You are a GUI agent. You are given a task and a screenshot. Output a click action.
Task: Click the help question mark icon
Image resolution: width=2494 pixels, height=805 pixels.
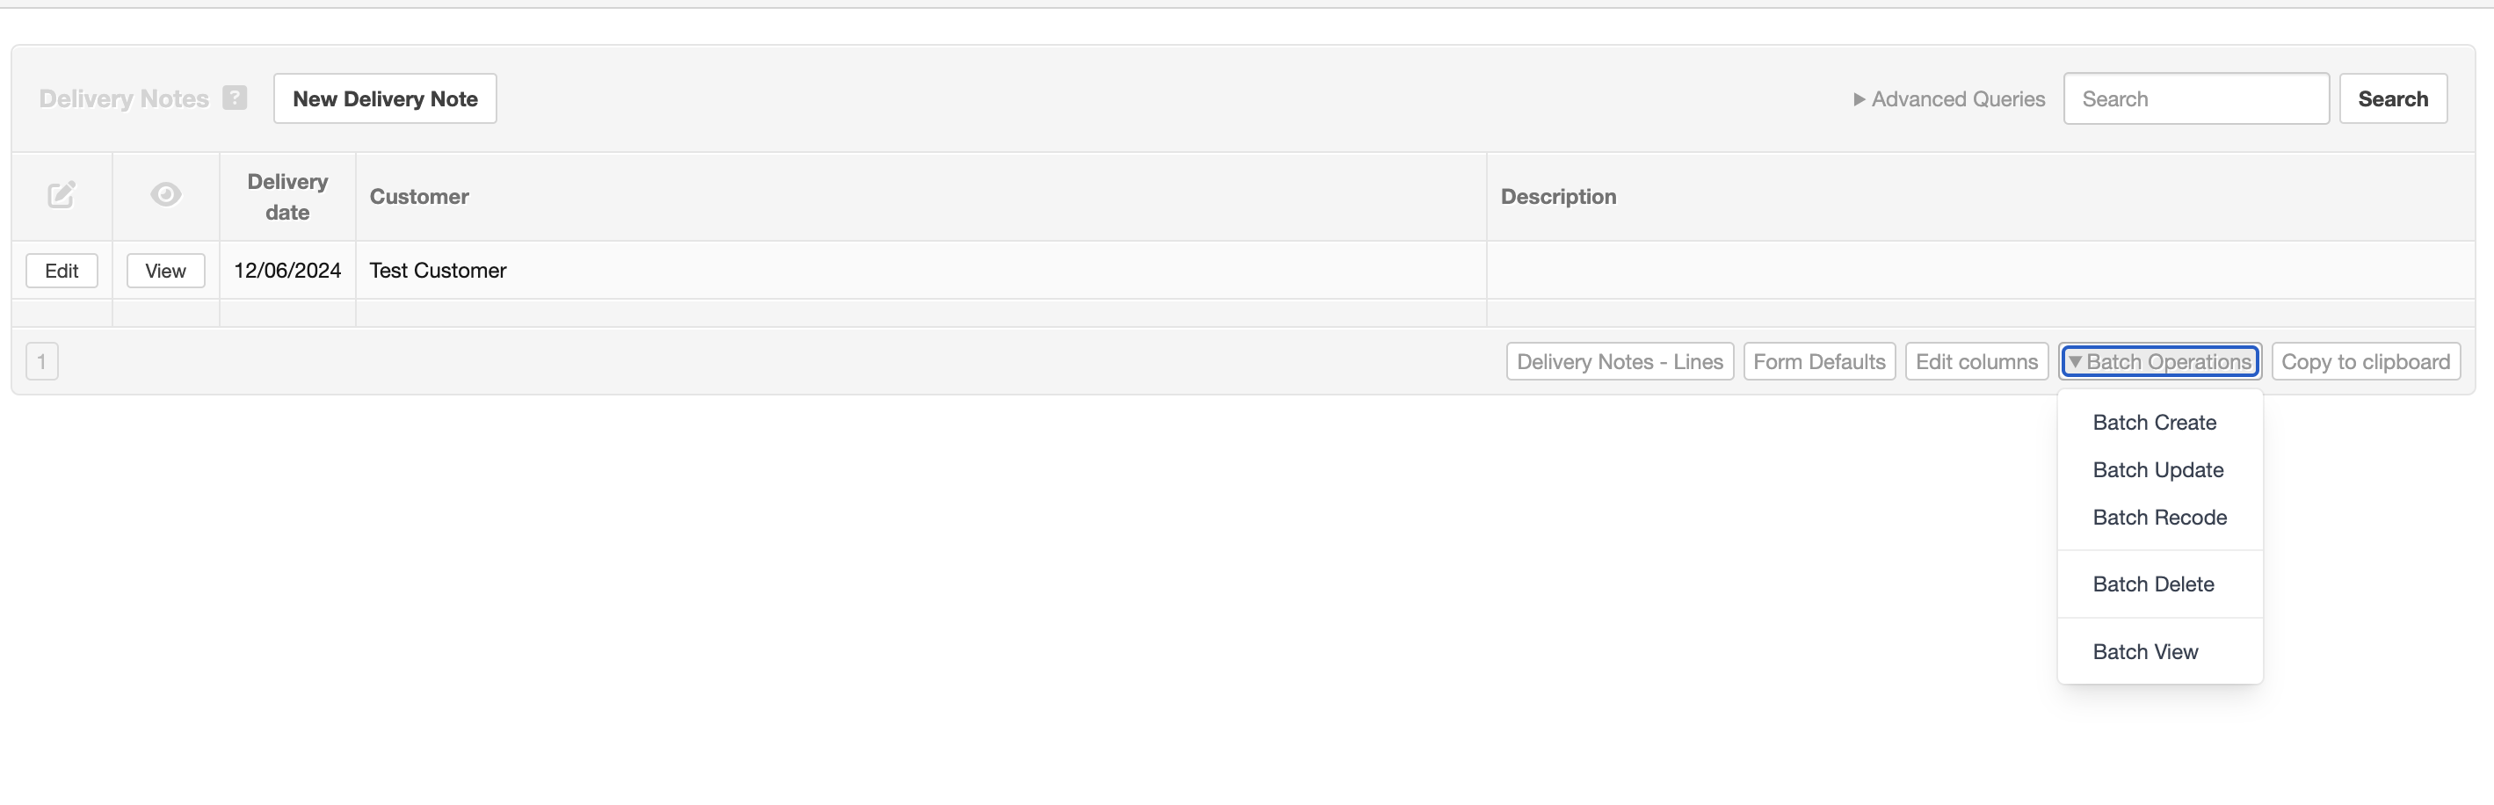235,98
